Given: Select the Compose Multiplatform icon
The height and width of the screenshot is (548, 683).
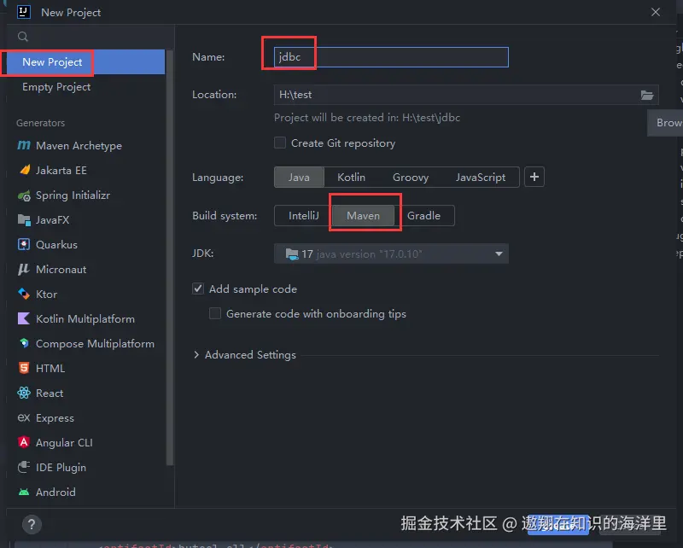Looking at the screenshot, I should coord(24,343).
